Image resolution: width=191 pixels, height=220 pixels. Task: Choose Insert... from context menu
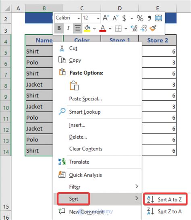[x=98, y=125]
